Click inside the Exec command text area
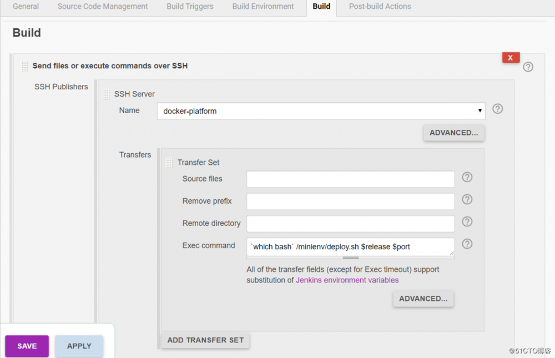 350,247
